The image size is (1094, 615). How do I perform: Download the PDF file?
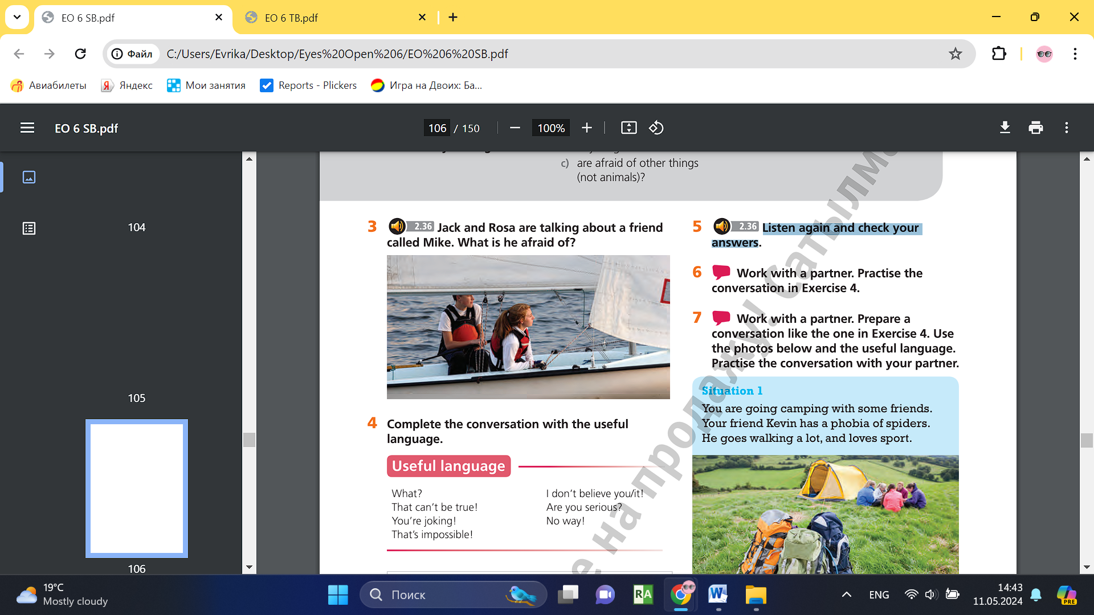click(1005, 128)
